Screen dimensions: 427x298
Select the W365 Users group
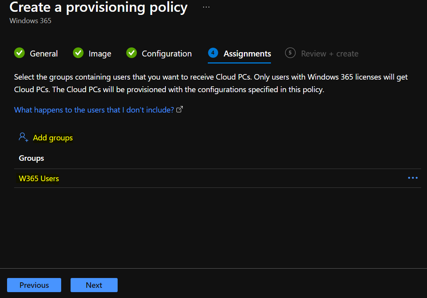pos(39,178)
